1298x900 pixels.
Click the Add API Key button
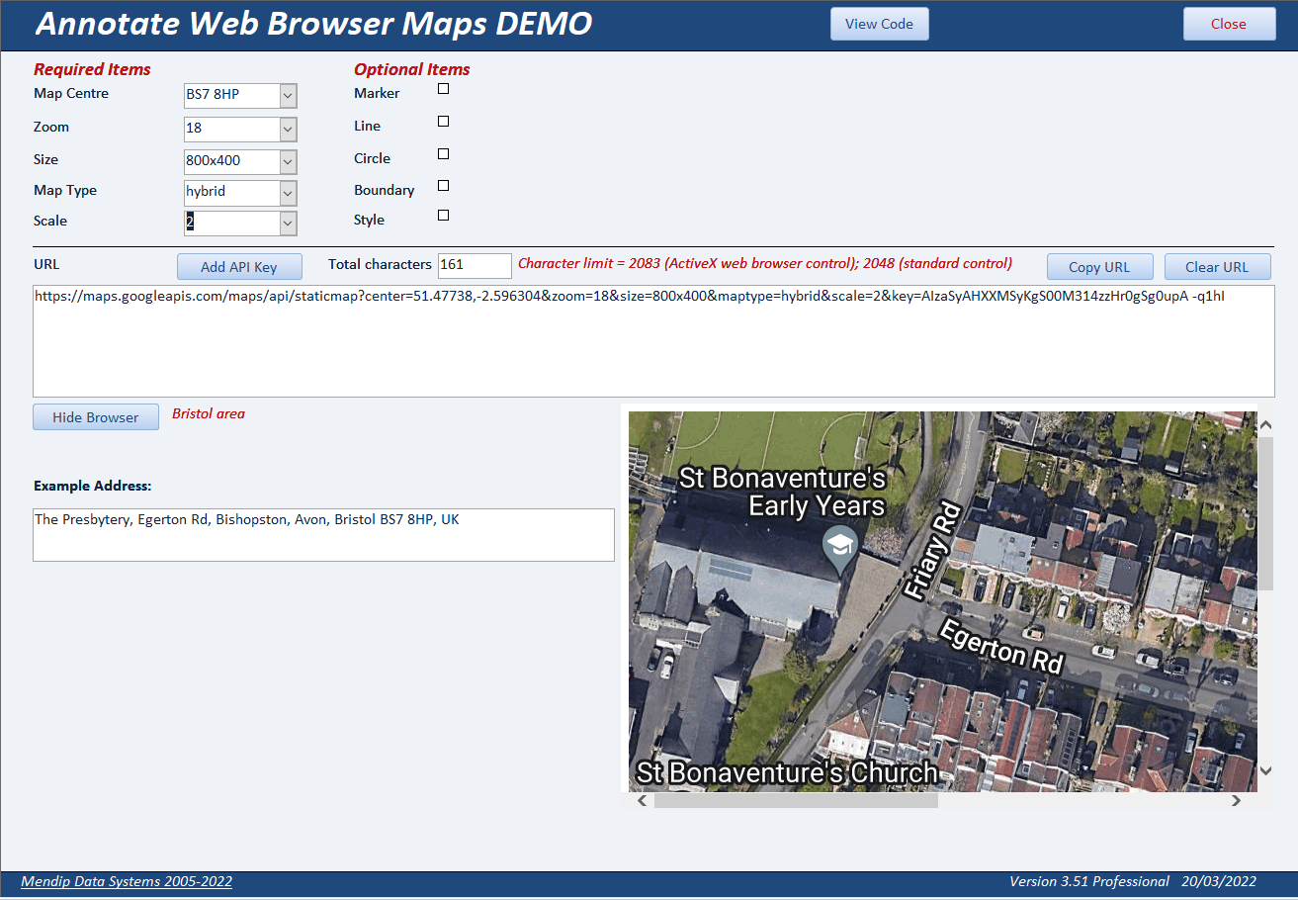(x=239, y=267)
